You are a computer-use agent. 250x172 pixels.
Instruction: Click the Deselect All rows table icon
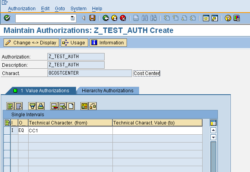19,106
